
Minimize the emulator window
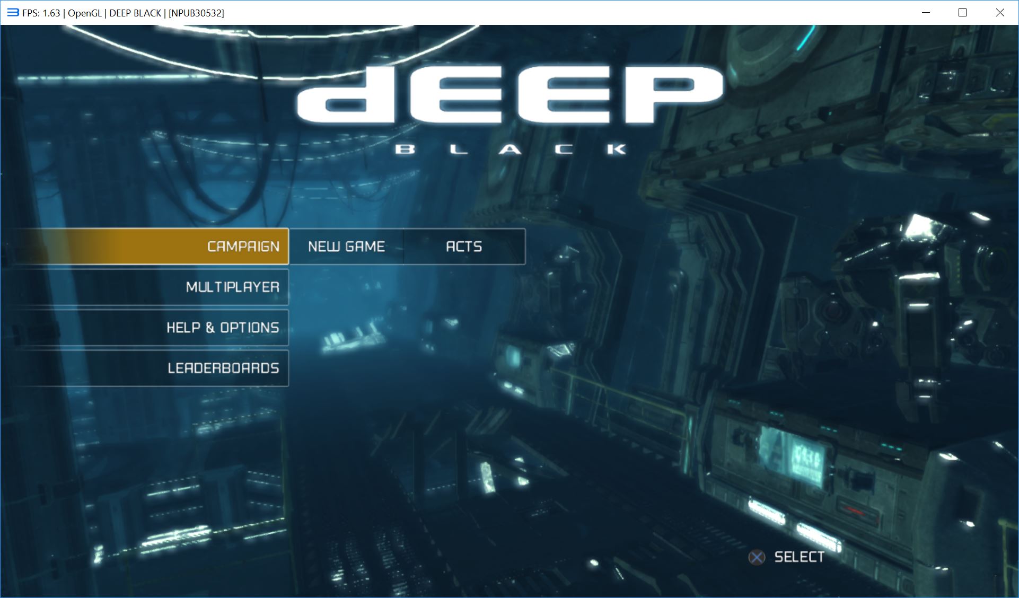926,13
